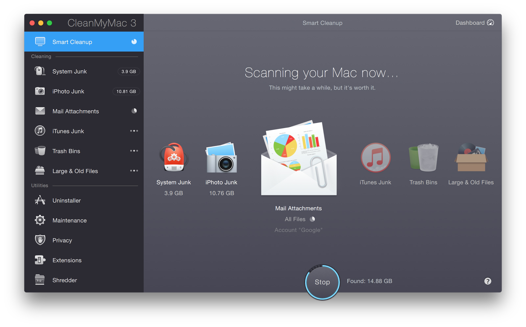Viewport: 526px width, 327px height.
Task: Click the iTunes Junk sidebar label
Action: [68, 131]
